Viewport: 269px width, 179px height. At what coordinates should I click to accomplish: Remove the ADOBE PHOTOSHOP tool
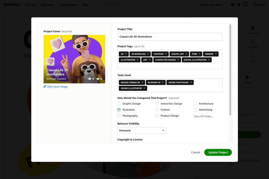click(191, 82)
